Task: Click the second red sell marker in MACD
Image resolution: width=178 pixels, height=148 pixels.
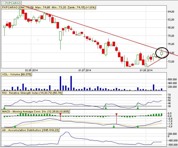Action: [116, 115]
